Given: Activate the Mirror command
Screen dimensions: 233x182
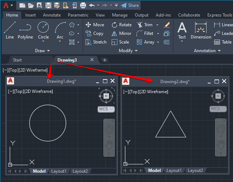Looking at the screenshot, I should (121, 33).
